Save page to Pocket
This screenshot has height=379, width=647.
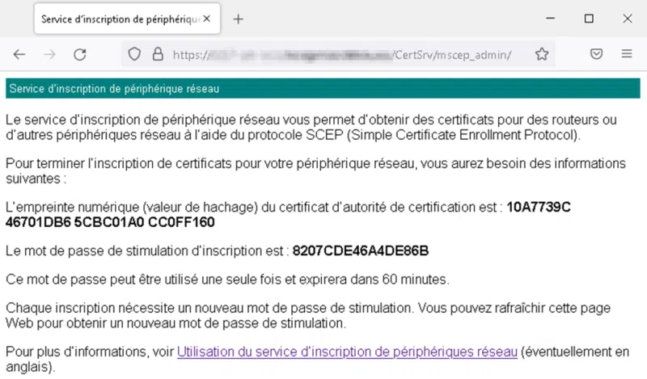coord(596,54)
